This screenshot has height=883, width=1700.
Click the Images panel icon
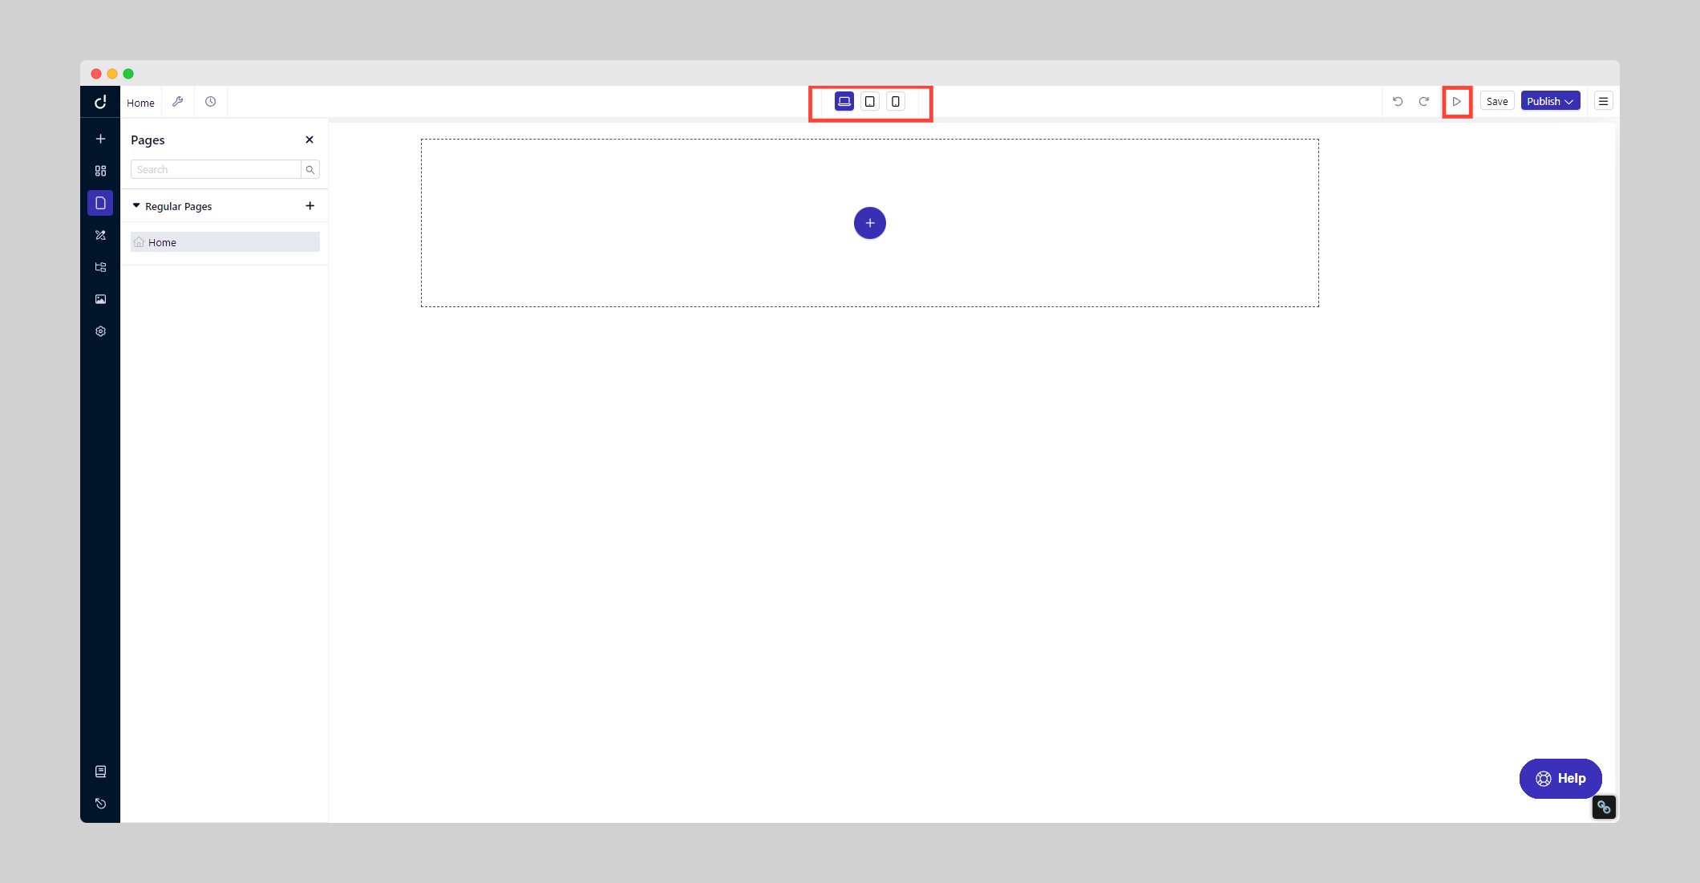pyautogui.click(x=100, y=299)
